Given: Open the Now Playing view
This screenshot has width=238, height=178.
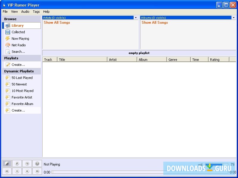Looking at the screenshot, I should click(x=22, y=39).
